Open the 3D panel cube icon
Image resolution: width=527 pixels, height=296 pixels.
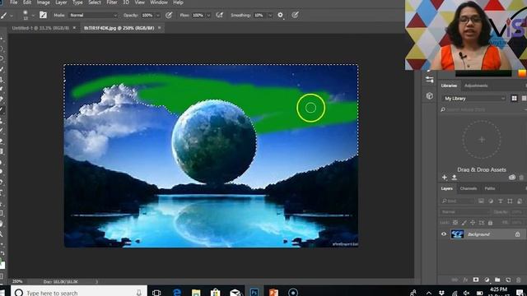(429, 96)
